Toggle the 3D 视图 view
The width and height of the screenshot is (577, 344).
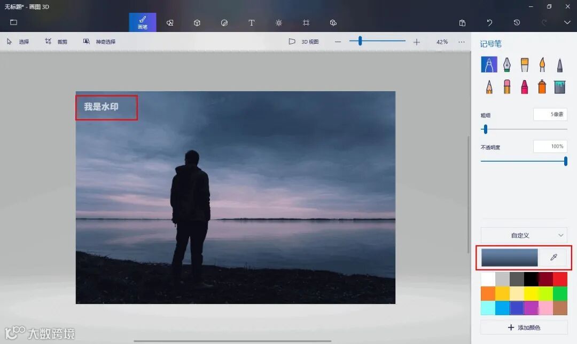coord(303,42)
